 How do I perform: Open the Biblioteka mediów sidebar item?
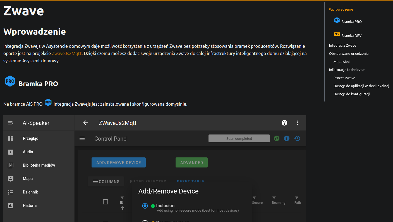(39, 165)
